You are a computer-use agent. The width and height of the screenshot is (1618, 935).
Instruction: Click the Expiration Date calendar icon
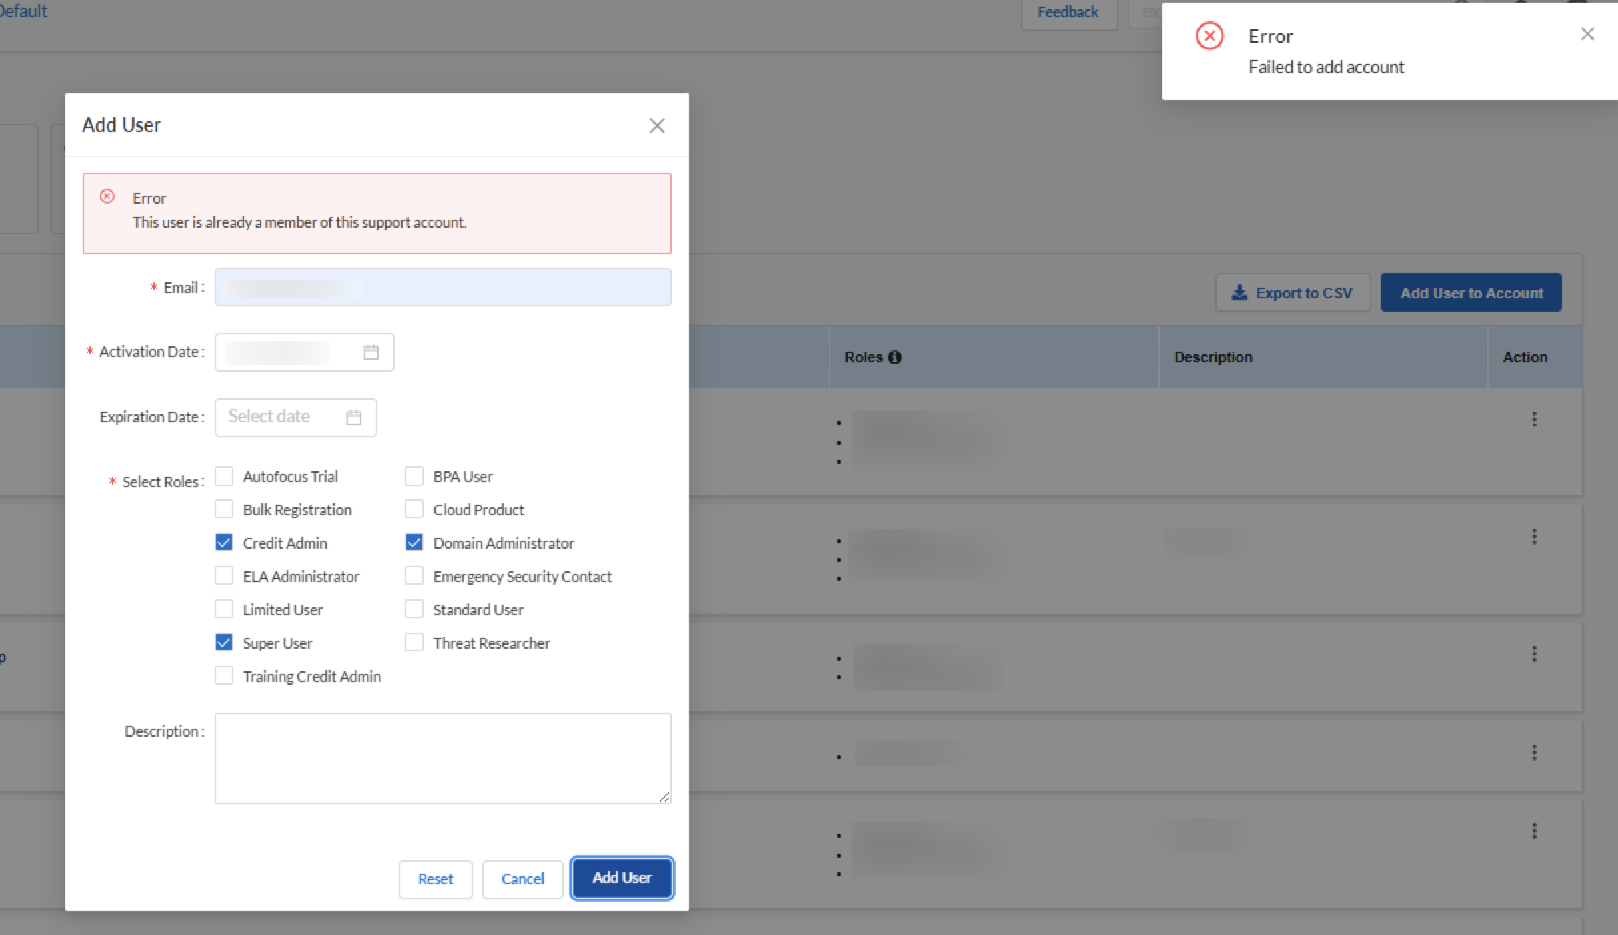pyautogui.click(x=354, y=418)
